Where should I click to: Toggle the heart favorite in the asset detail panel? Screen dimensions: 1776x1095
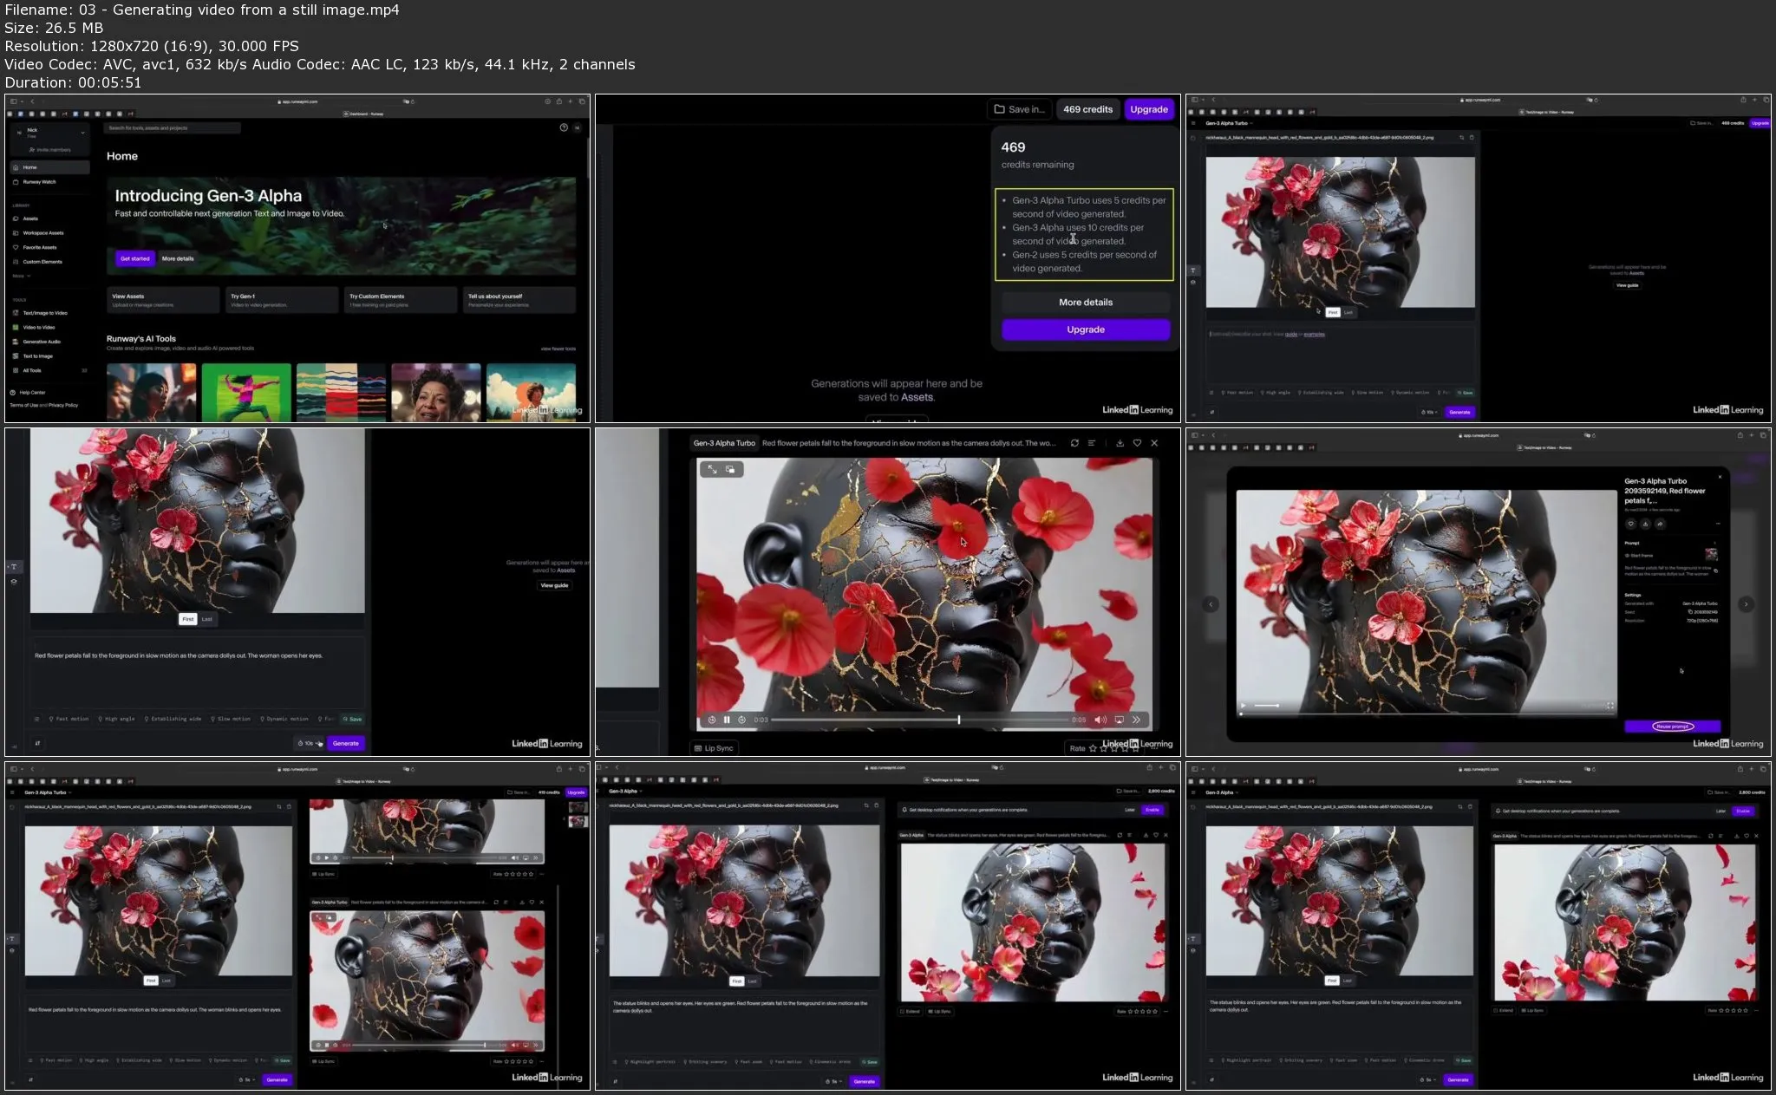coord(1630,524)
